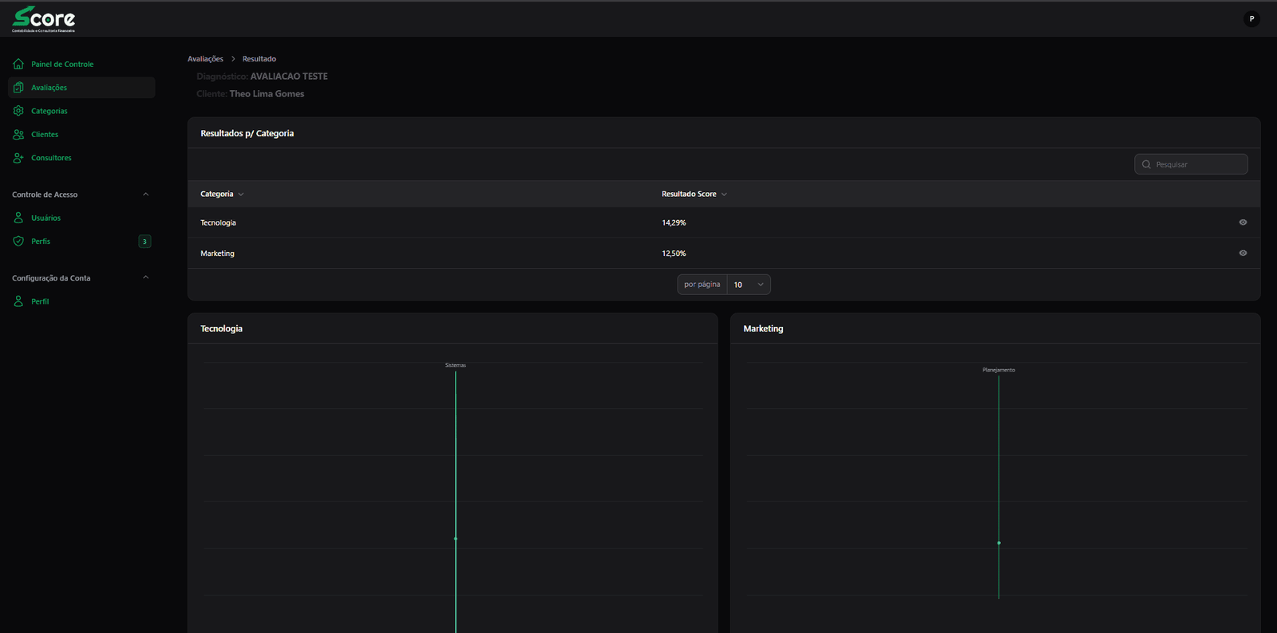Open user avatar menu P
The image size is (1277, 633).
(1251, 19)
